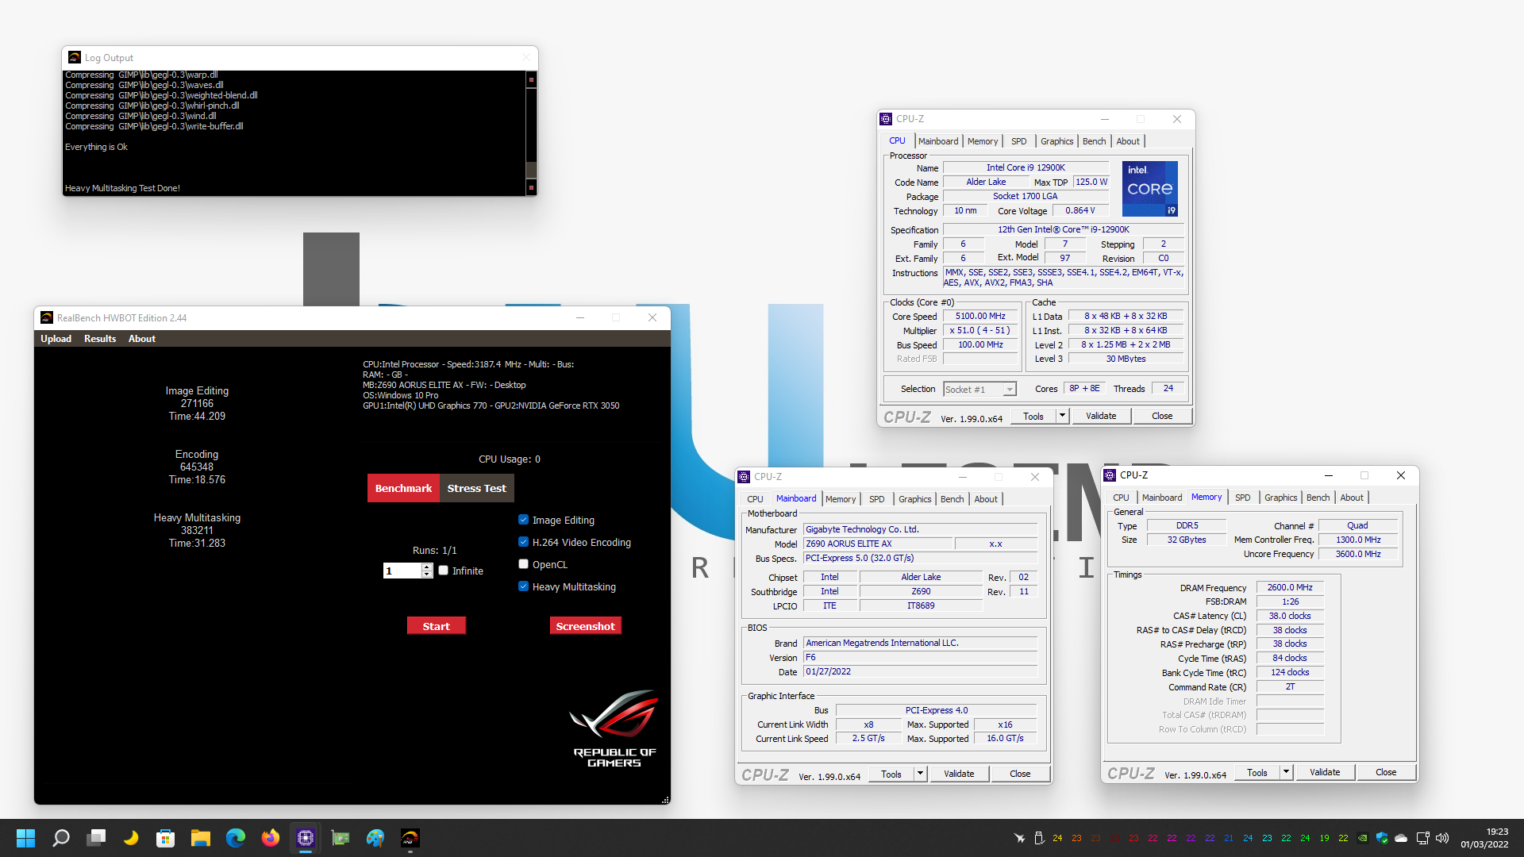Viewport: 1524px width, 857px height.
Task: Click the red Benchmark button
Action: point(403,488)
